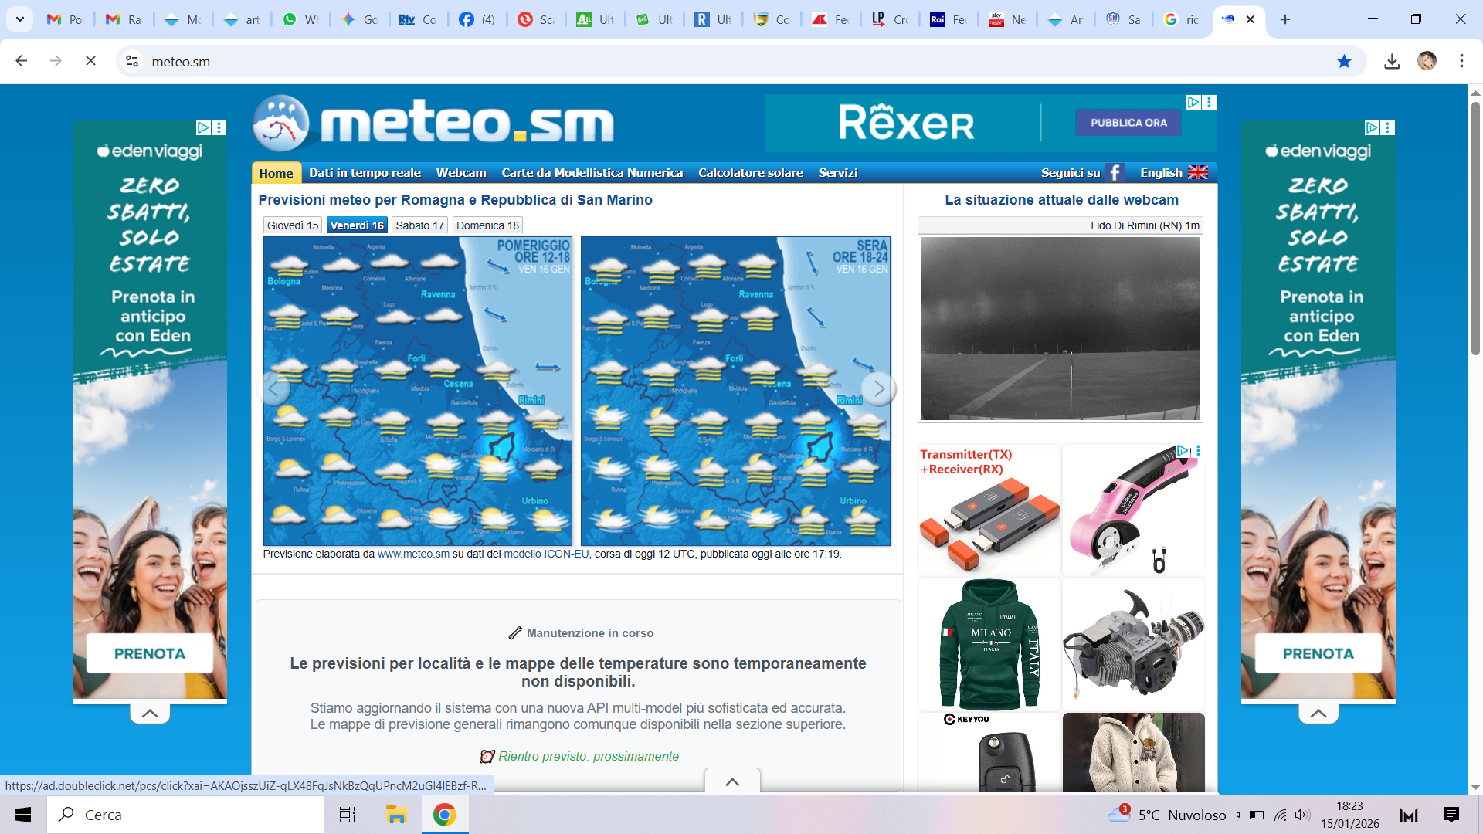
Task: Click the PUBBLICA ORA button
Action: 1128,123
